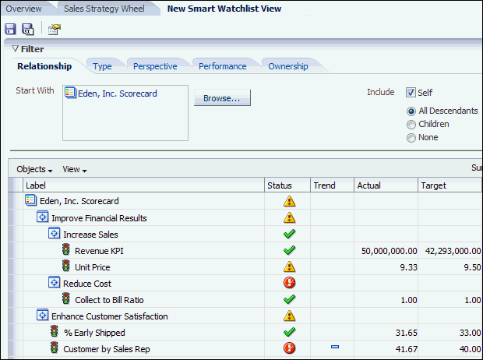Click the Actual value 31.65

pos(407,333)
